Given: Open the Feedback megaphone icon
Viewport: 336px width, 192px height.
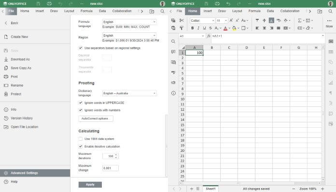Looking at the screenshot, I should (173, 83).
